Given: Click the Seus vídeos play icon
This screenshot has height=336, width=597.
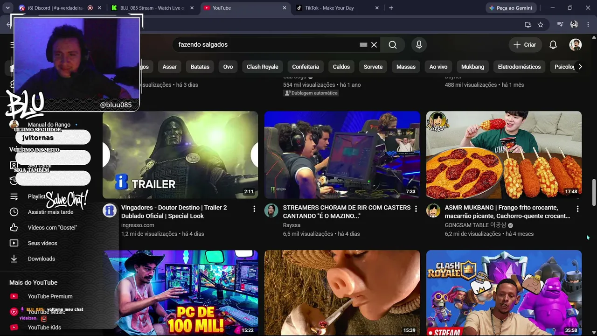Looking at the screenshot, I should (x=14, y=243).
